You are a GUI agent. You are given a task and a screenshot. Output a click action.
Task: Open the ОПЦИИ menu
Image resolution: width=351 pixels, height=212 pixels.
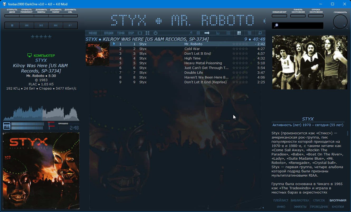pyautogui.click(x=108, y=33)
